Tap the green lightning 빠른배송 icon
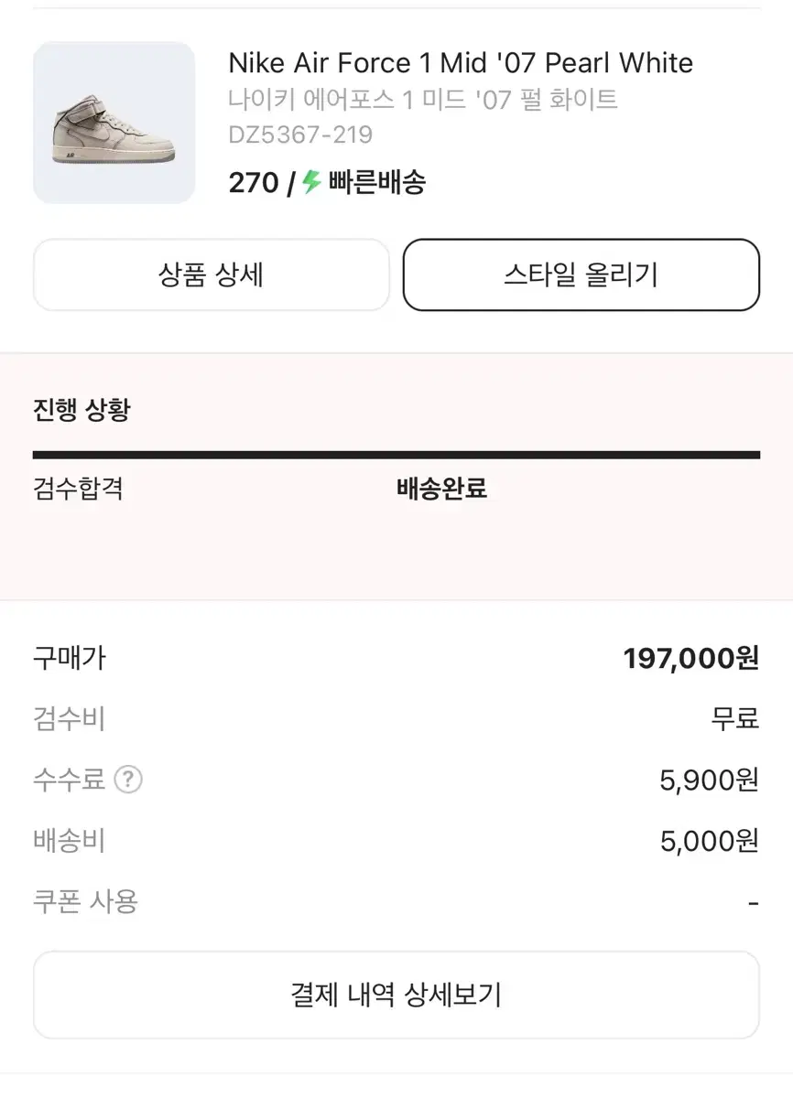Viewport: 793px width, 1098px height. [312, 182]
